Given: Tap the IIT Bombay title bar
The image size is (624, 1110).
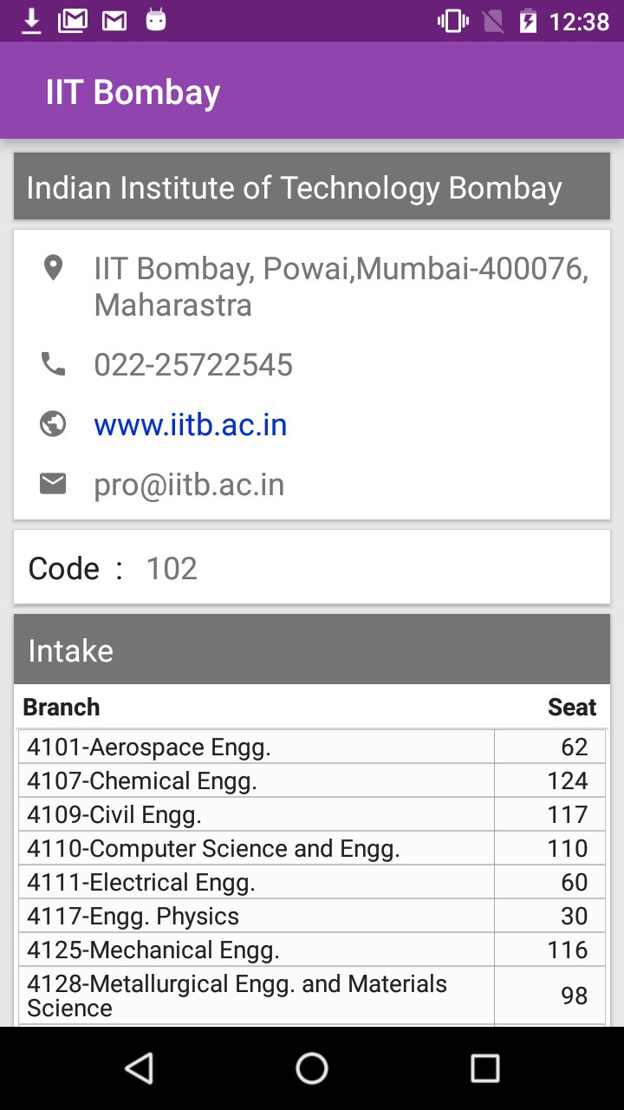Looking at the screenshot, I should pos(312,91).
